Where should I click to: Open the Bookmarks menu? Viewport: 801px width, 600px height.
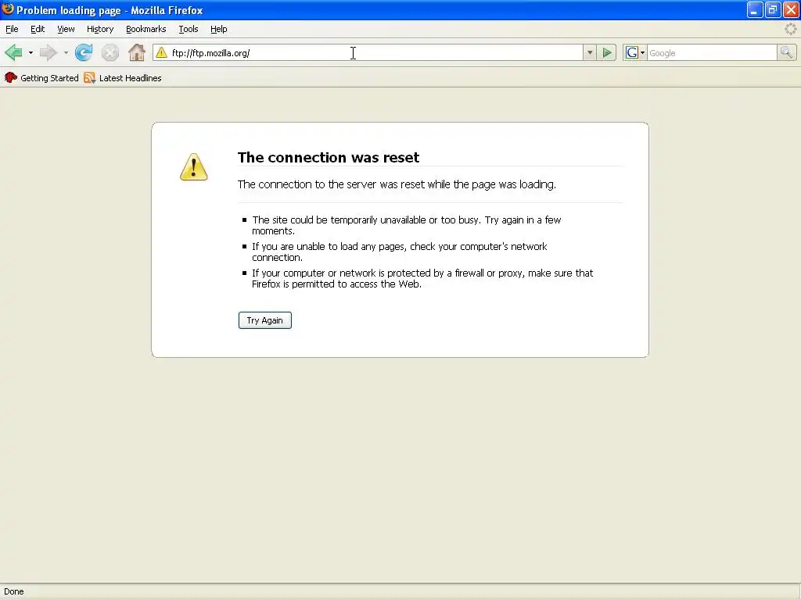146,29
